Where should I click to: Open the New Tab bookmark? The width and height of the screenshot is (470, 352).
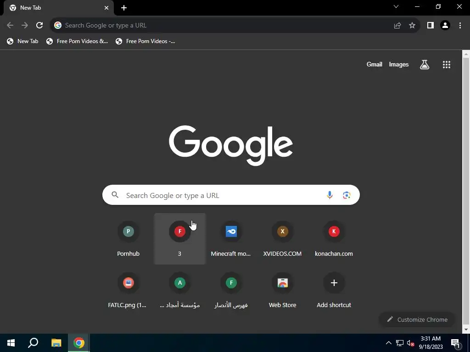pos(23,41)
